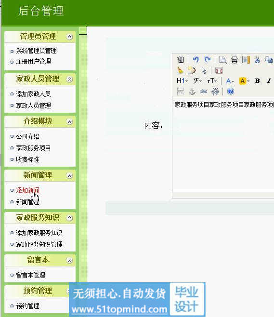
Task: Collapse the 管理员管理 panel
Action: coord(69,37)
